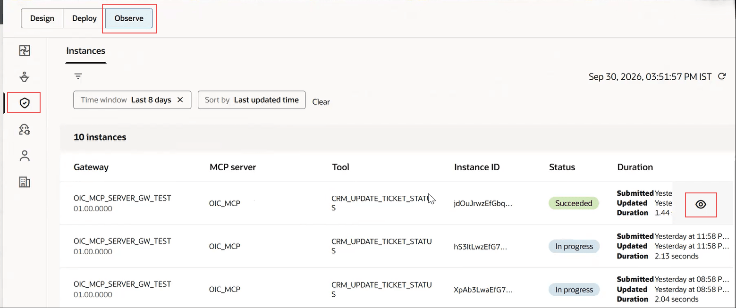This screenshot has width=736, height=308.
Task: Open the agent plug sidebar icon
Action: click(x=25, y=129)
